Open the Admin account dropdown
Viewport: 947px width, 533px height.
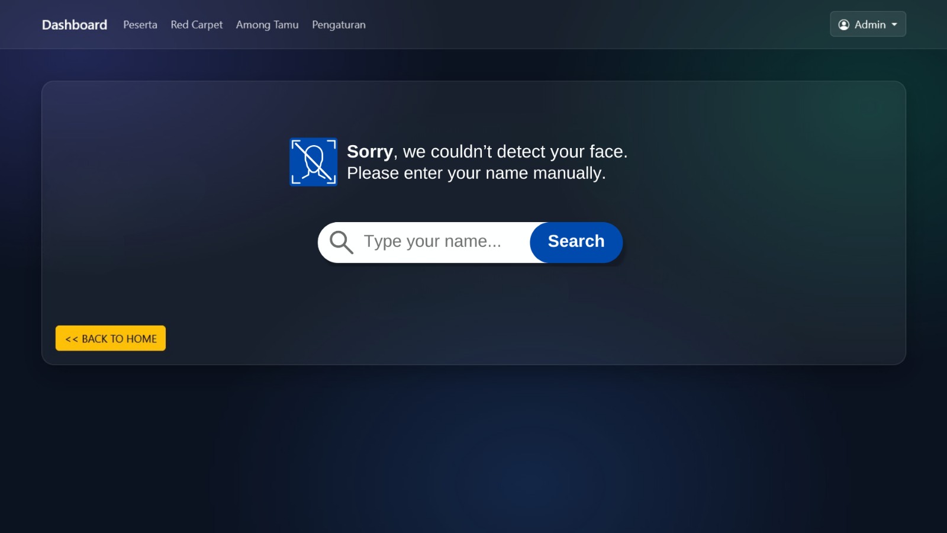point(868,24)
